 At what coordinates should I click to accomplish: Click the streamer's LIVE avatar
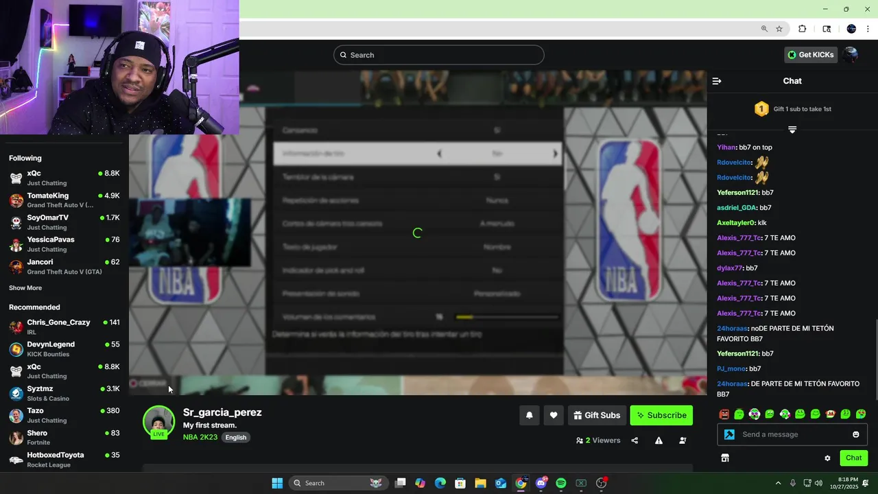click(158, 422)
